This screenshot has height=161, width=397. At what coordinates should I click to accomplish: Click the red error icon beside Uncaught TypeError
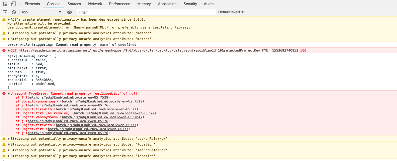pyautogui.click(x=4, y=93)
